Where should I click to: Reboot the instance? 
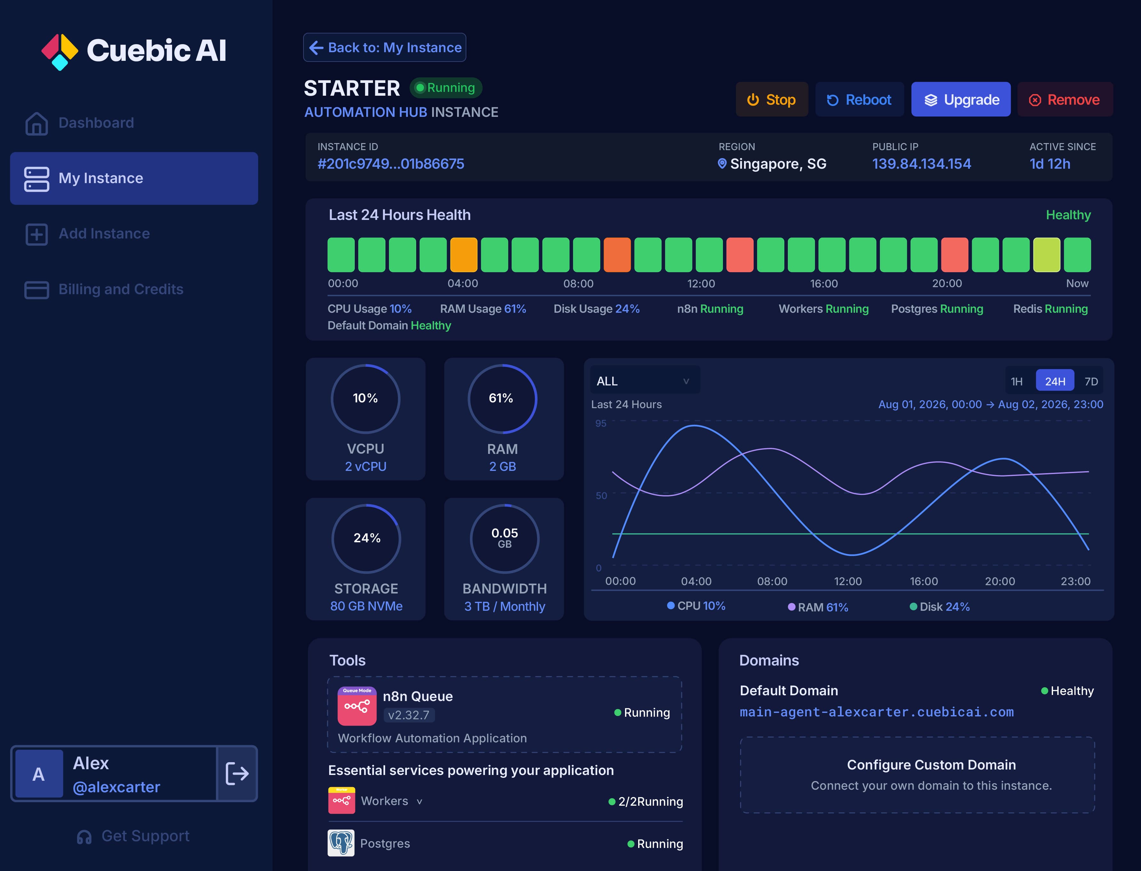coord(859,100)
